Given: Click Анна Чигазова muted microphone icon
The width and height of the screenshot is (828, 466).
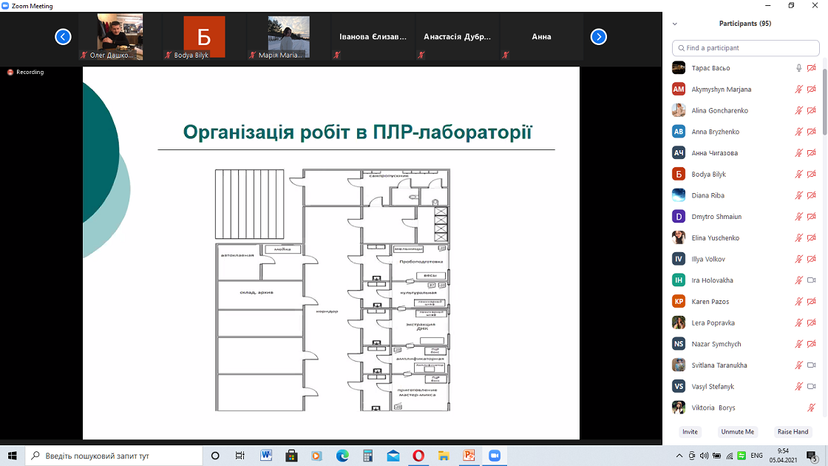Looking at the screenshot, I should (799, 152).
